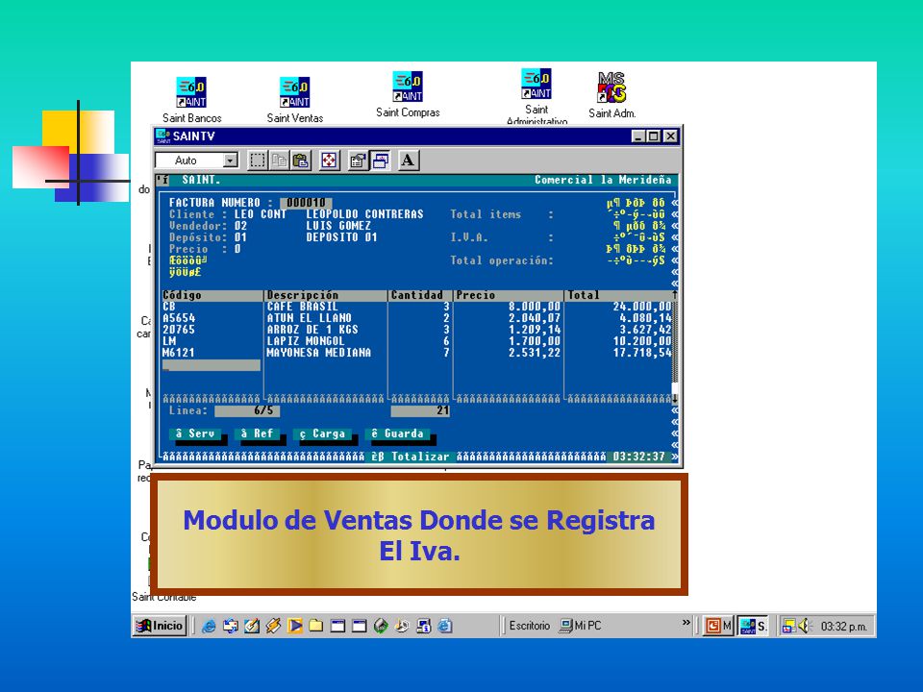
Task: Click the Totalizar option in the bottom bar
Action: [x=410, y=457]
